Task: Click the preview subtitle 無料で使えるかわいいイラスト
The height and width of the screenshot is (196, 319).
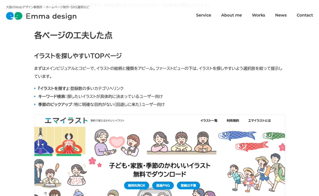Action: tap(107, 121)
